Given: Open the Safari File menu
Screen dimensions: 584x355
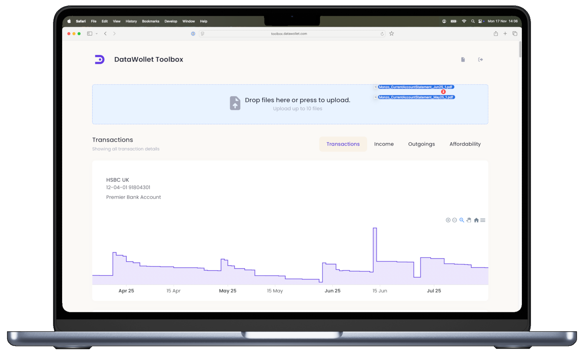Looking at the screenshot, I should pos(93,21).
